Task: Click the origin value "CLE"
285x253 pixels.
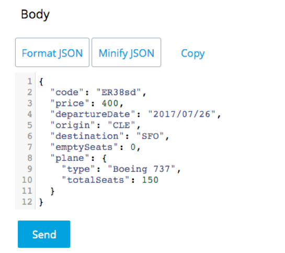Action: pos(121,125)
